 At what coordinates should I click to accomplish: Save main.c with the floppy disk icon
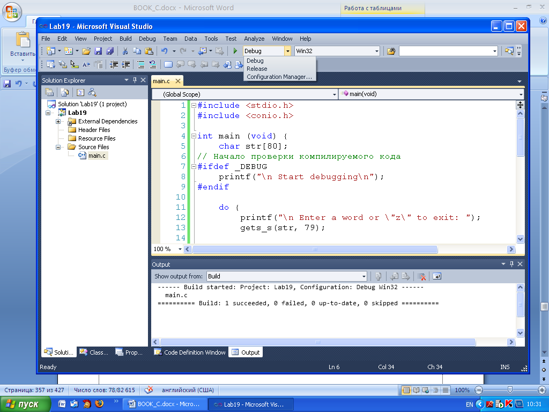[99, 51]
